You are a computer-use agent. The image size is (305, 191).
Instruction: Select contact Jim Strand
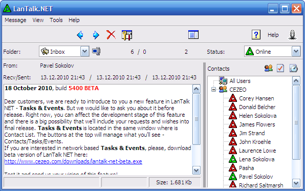click(252, 133)
